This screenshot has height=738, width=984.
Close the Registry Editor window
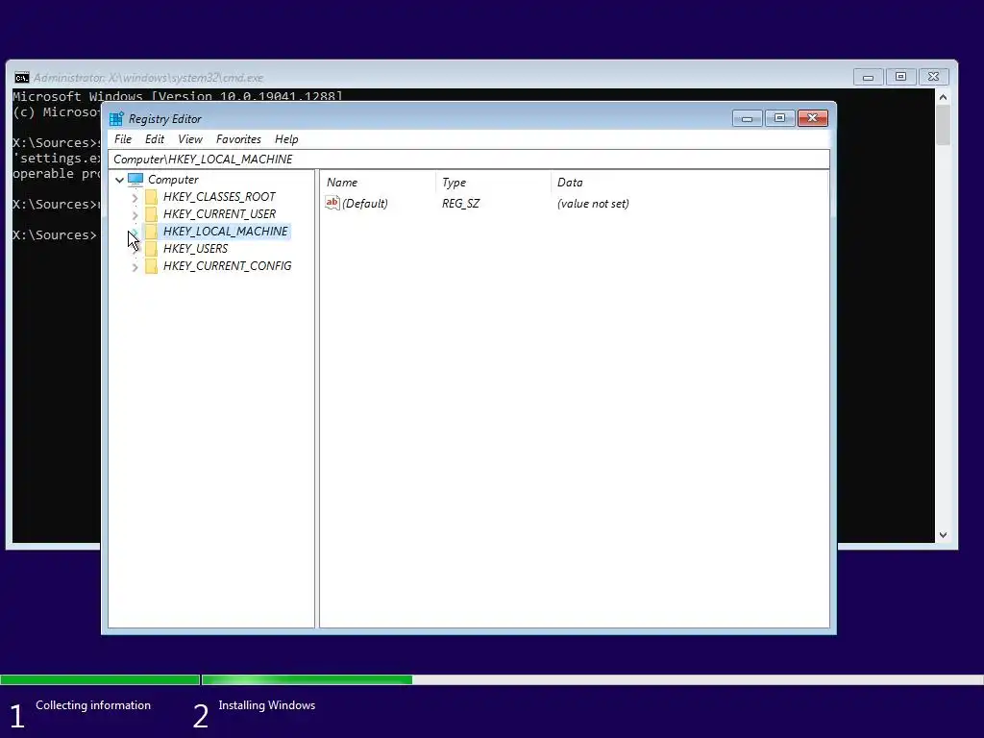click(813, 118)
